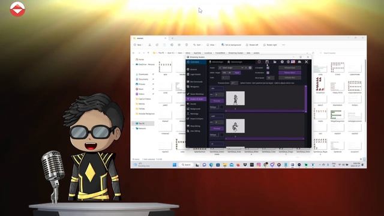Click Preview button for the second animation
The image size is (384, 216).
(x=217, y=128)
